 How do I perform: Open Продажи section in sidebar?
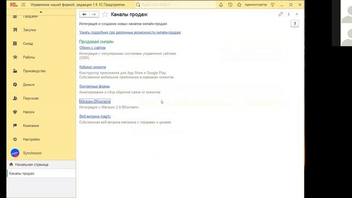coord(30,16)
